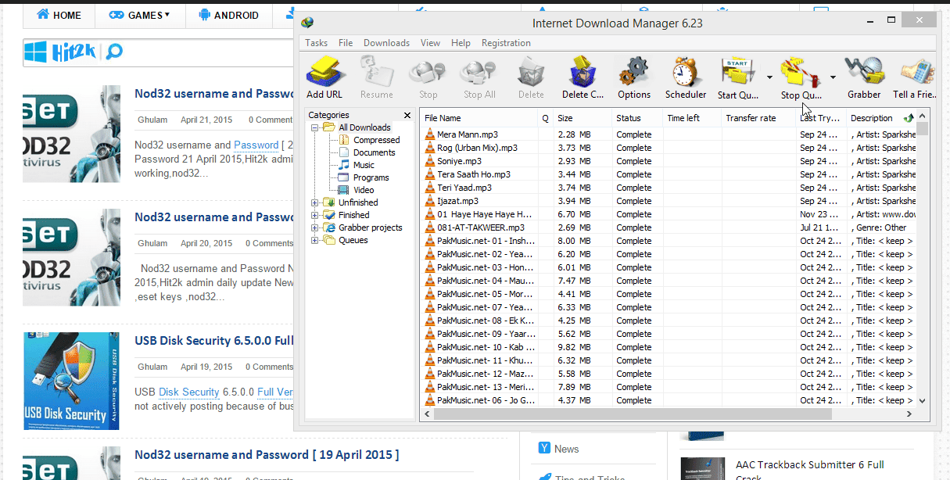Close the Categories panel
Image resolution: width=950 pixels, height=480 pixels.
pos(407,115)
